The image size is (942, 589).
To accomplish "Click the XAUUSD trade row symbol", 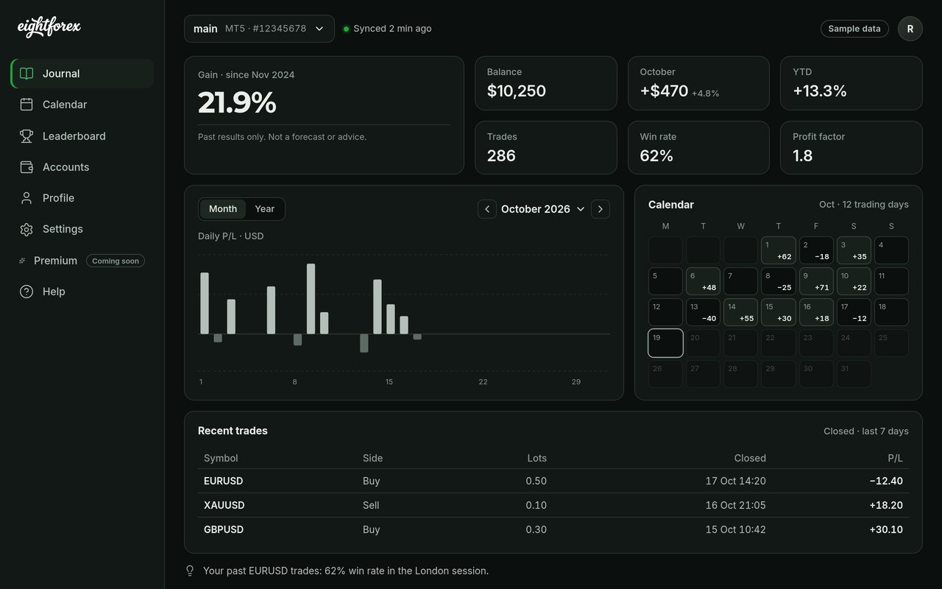I will pos(224,505).
